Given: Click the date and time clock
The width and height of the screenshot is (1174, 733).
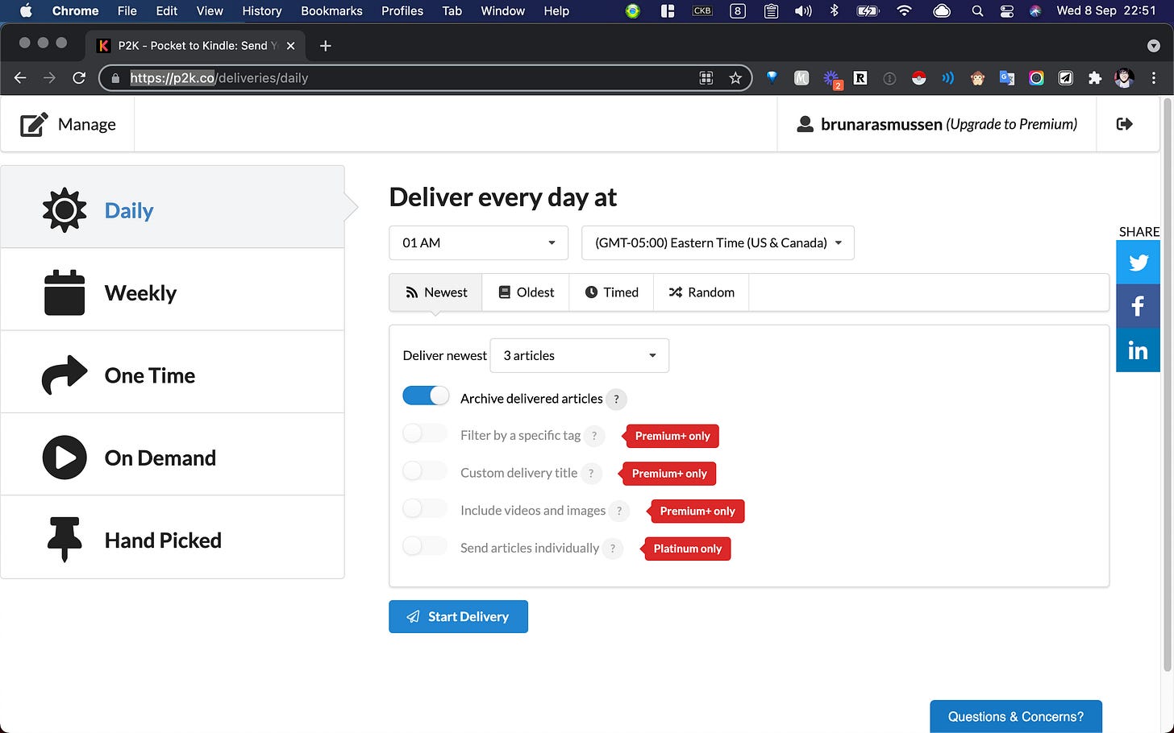Looking at the screenshot, I should [1106, 11].
